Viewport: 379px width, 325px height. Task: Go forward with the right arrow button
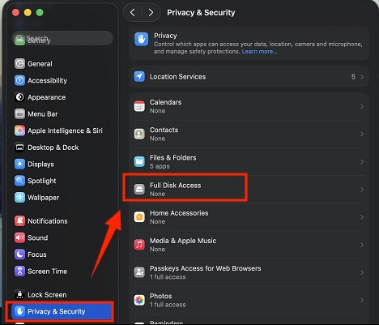pyautogui.click(x=151, y=12)
